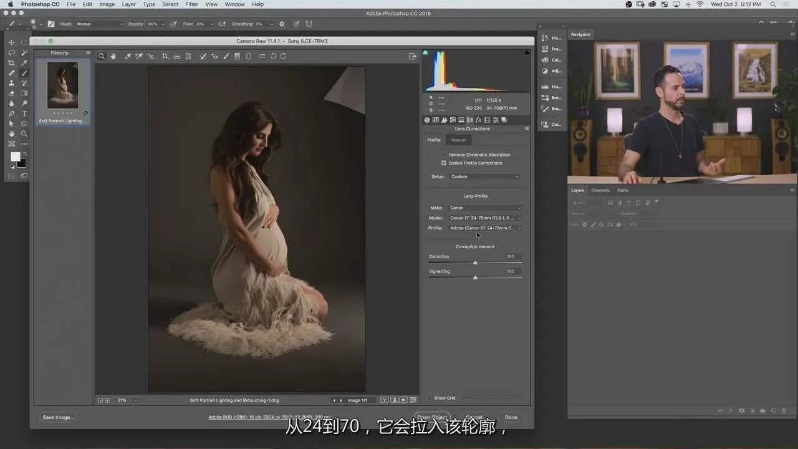Open the Setup dropdown showing Custom

point(484,176)
